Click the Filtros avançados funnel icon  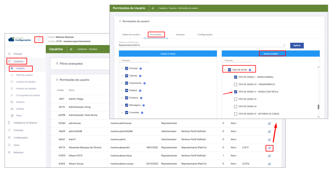click(57, 64)
